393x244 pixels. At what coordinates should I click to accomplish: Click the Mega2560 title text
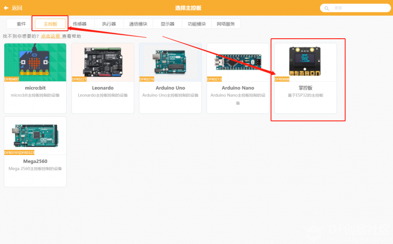coord(35,161)
